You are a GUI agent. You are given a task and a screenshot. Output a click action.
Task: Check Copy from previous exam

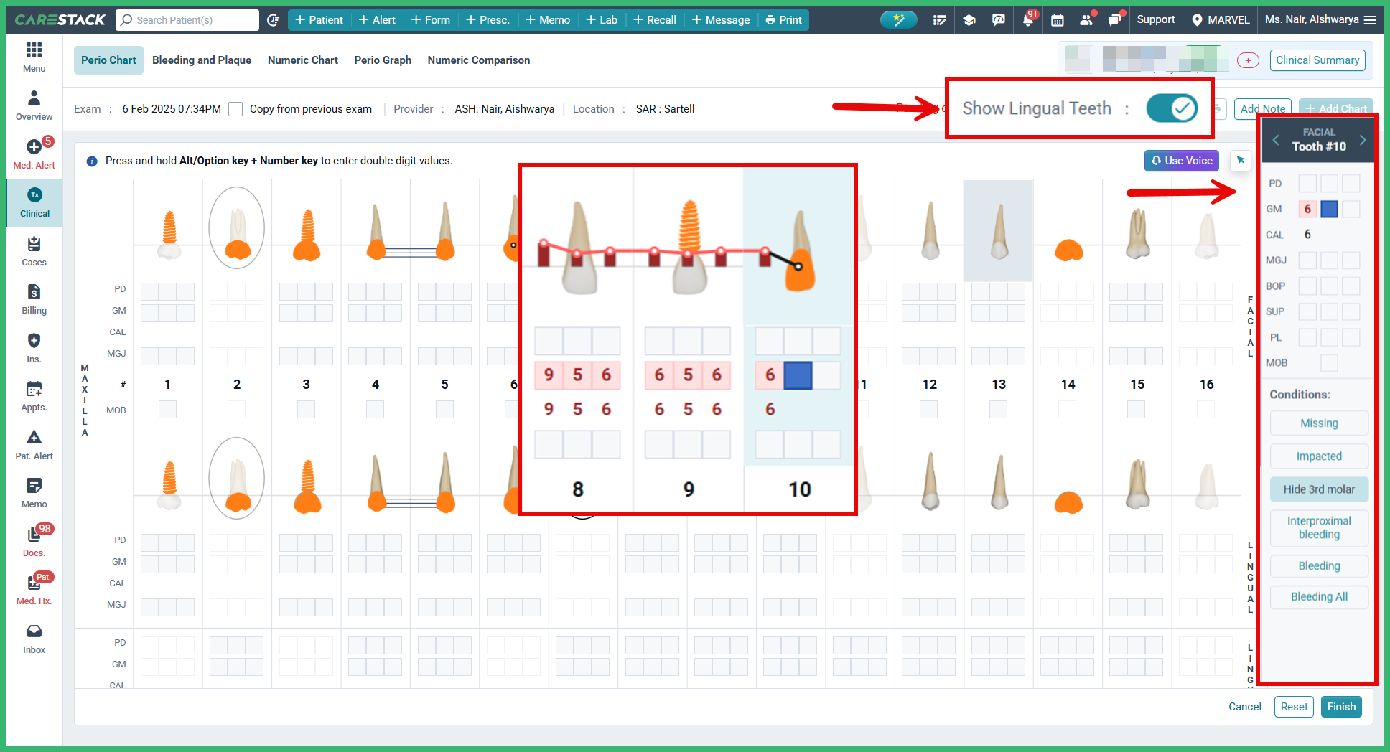[x=235, y=109]
